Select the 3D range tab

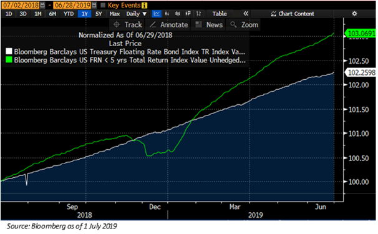23,14
